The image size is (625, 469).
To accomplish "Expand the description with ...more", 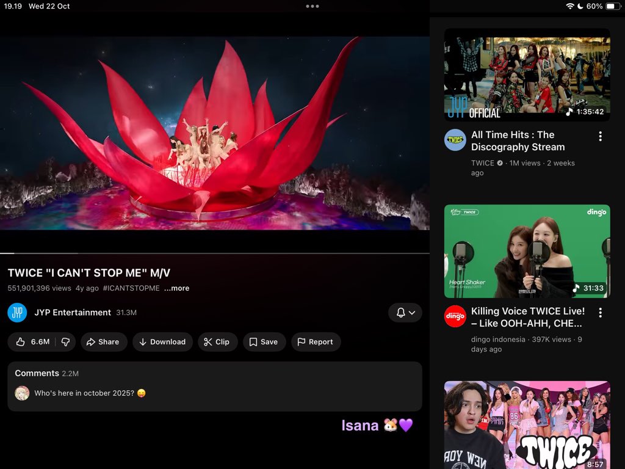I will [x=176, y=288].
